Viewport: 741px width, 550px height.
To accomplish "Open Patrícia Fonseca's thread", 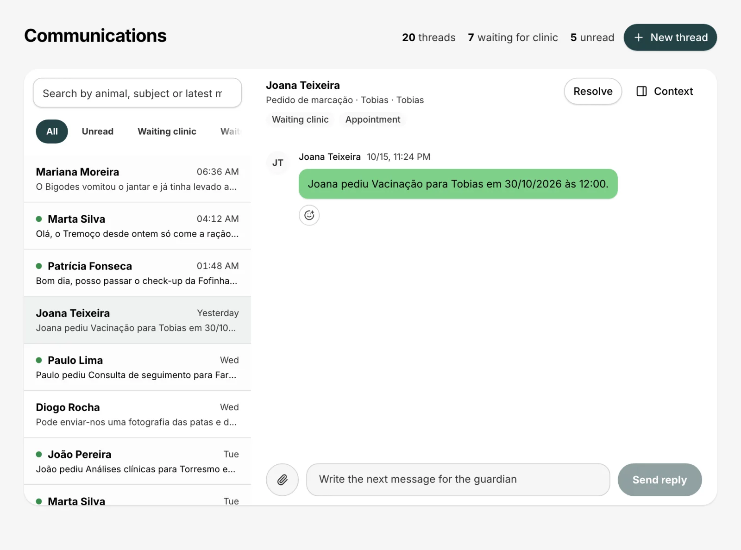I will [x=138, y=273].
